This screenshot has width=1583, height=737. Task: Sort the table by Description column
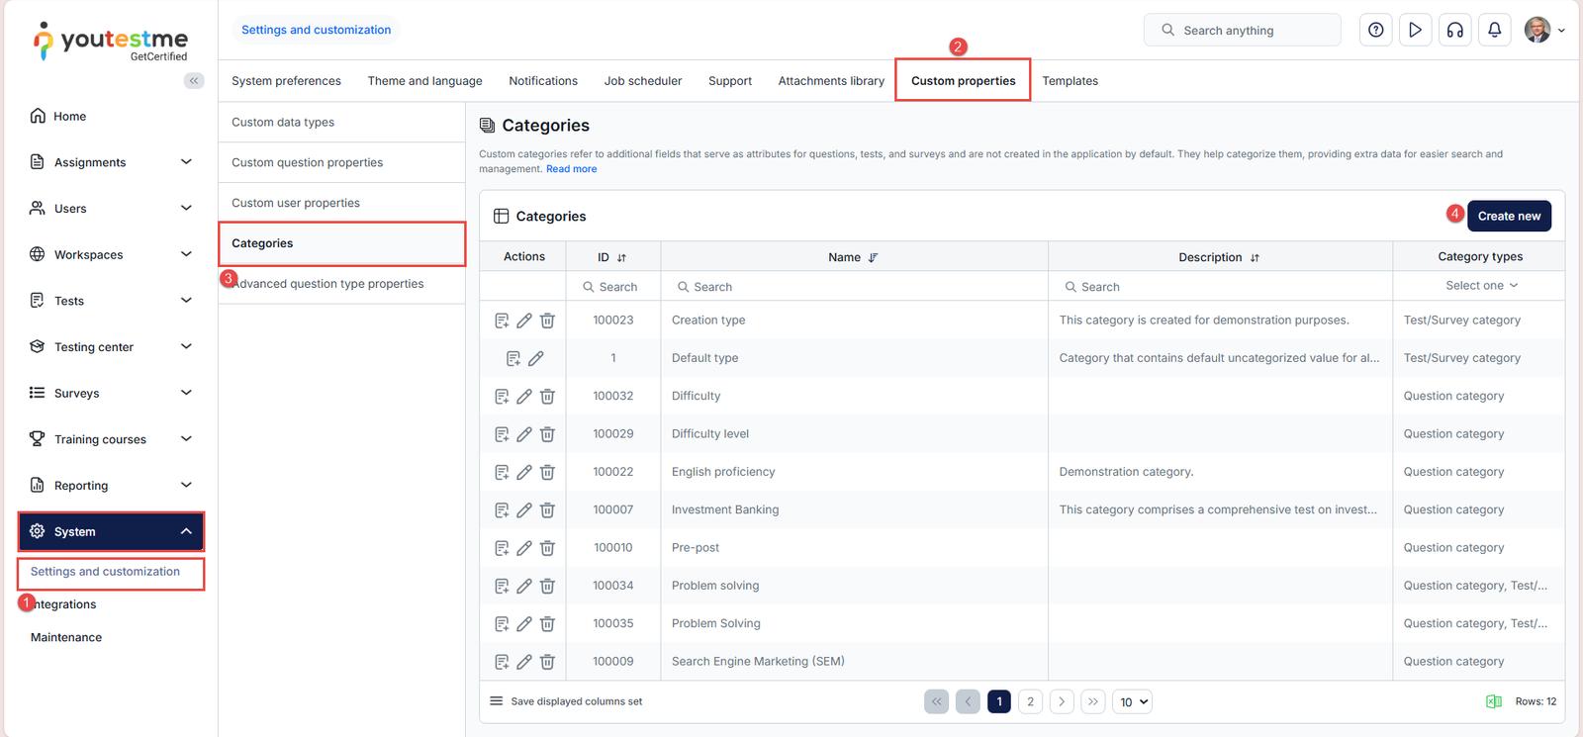1255,257
